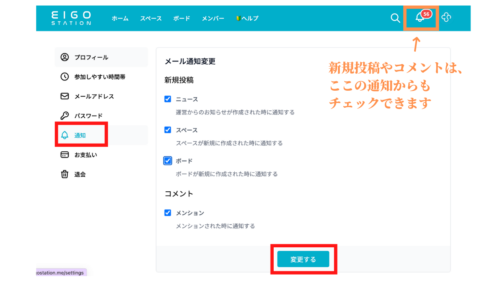Click the trash can icon for 退会
504x284 pixels.
[65, 174]
